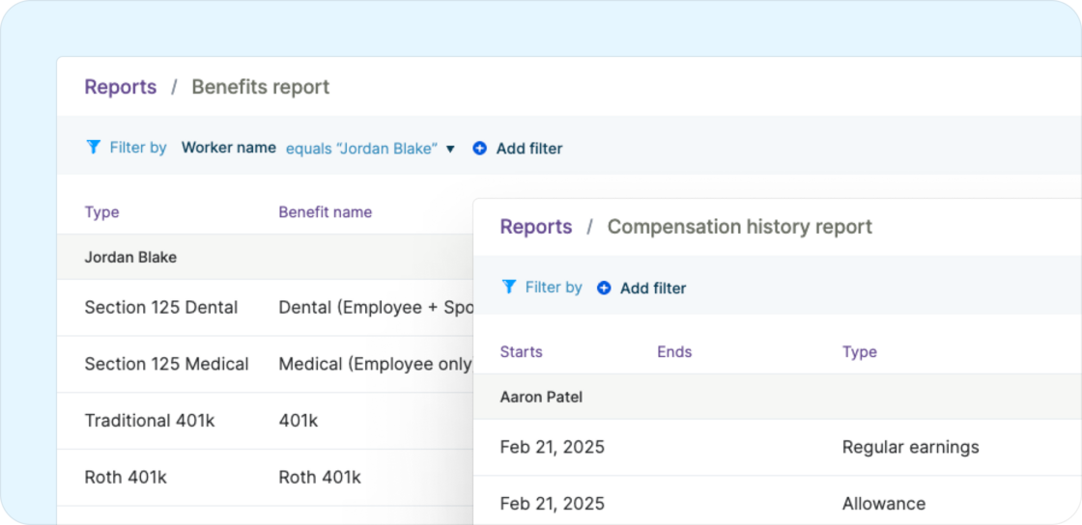This screenshot has width=1082, height=525.
Task: Click the Worker name filter label
Action: coord(229,148)
